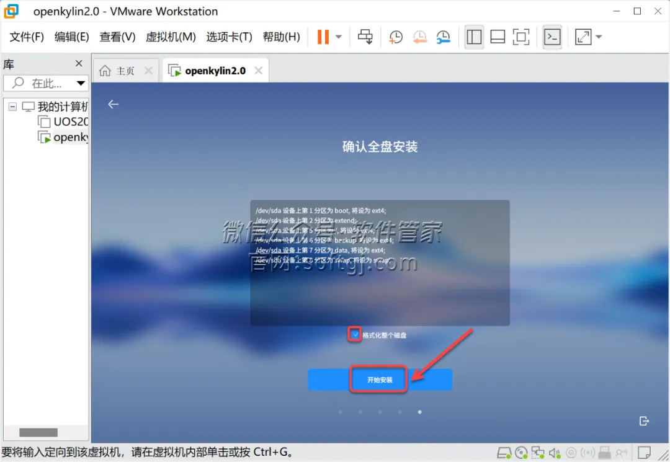This screenshot has height=462, width=670.
Task: Click the boot partition line for /dev/sda
Action: click(321, 210)
